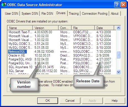Click the iAny... company cell

64,67
